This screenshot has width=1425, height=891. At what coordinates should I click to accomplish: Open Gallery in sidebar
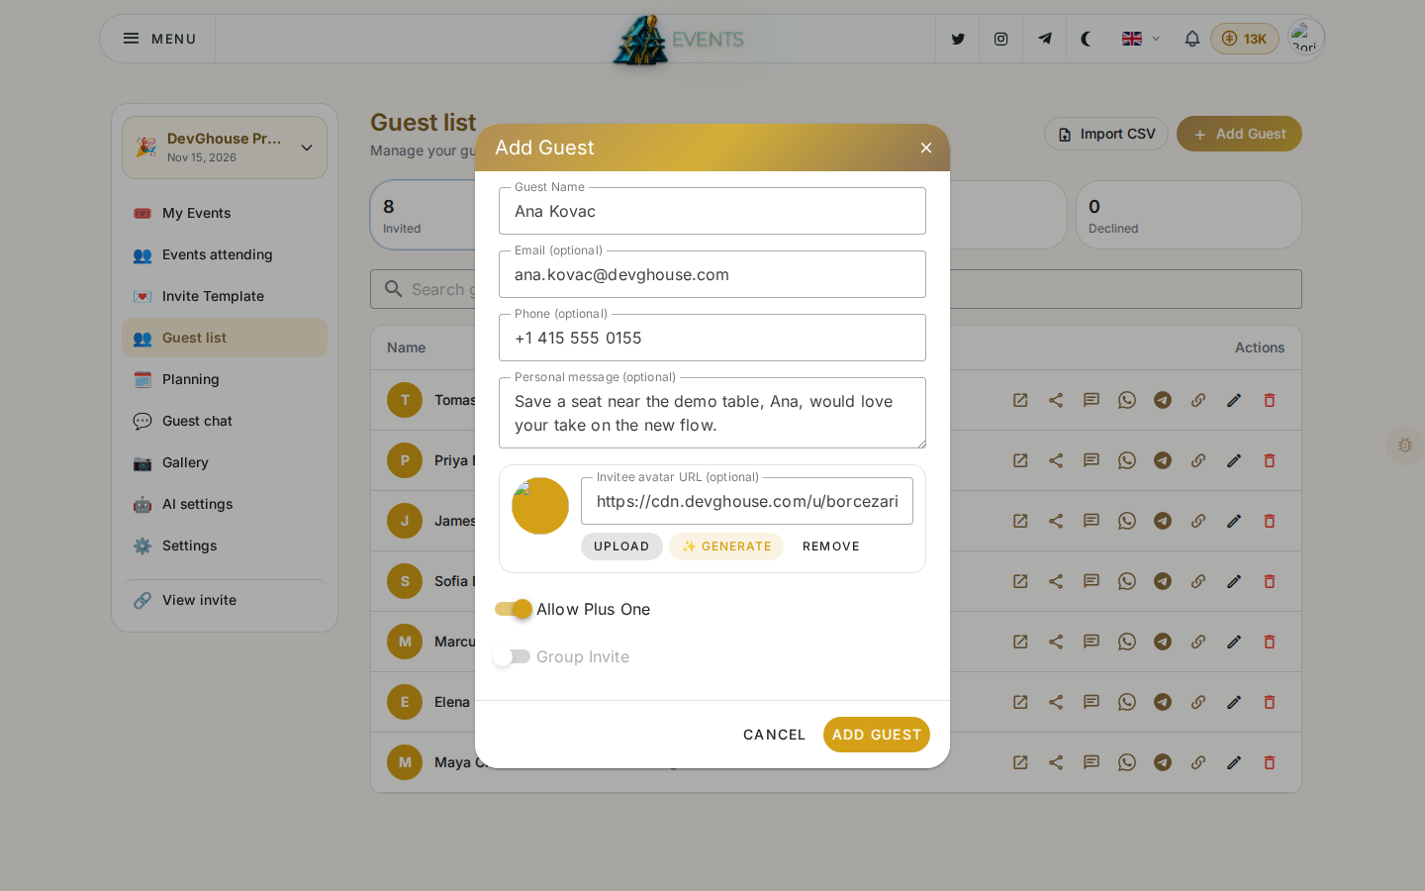pos(225,462)
